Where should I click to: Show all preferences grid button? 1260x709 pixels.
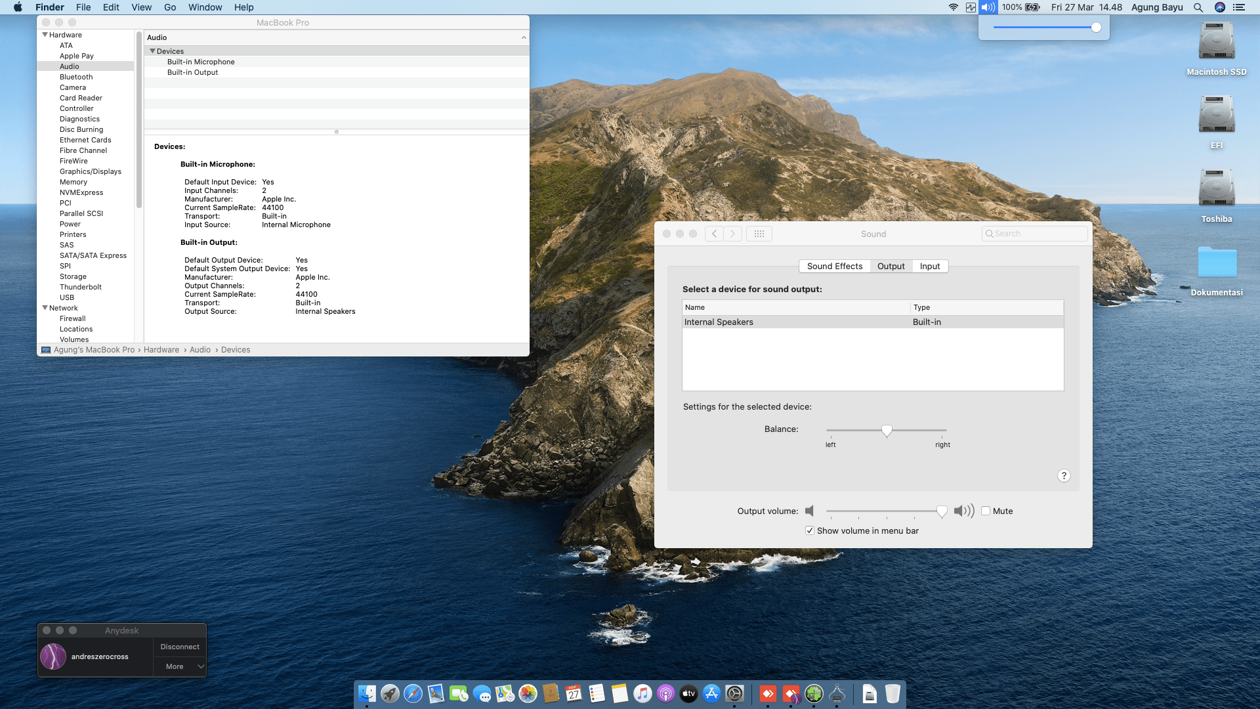[759, 234]
